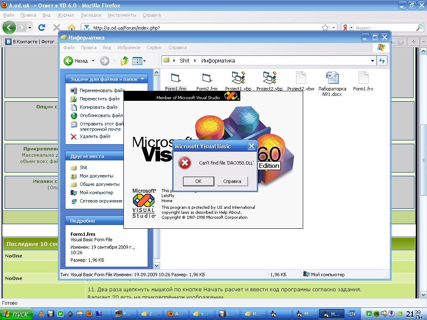The image size is (427, 320).
Task: Click the Яндекс search field
Action: coord(384,28)
